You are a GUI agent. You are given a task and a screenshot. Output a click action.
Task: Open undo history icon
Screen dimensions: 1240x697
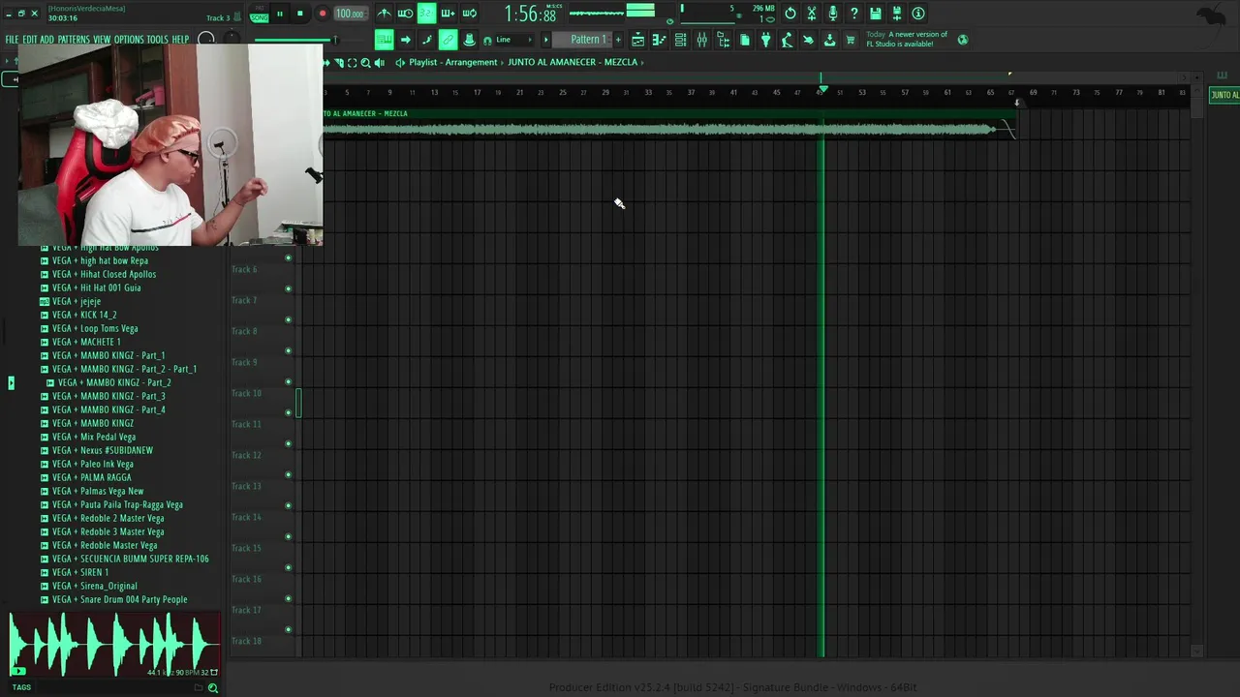pos(790,14)
